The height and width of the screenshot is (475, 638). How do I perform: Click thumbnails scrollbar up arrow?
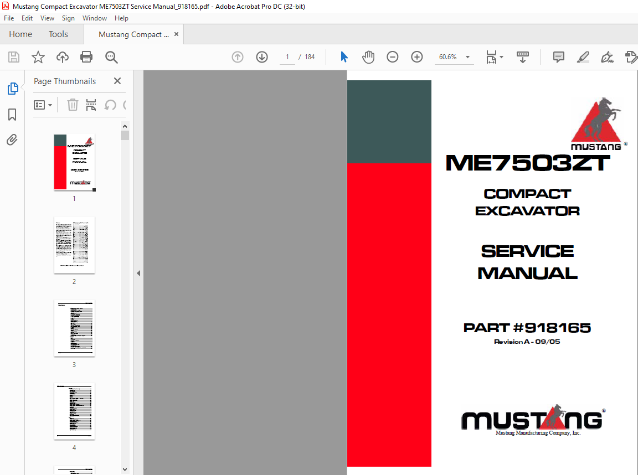[x=125, y=126]
